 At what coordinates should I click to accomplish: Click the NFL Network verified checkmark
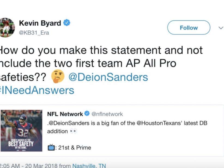(x=87, y=114)
